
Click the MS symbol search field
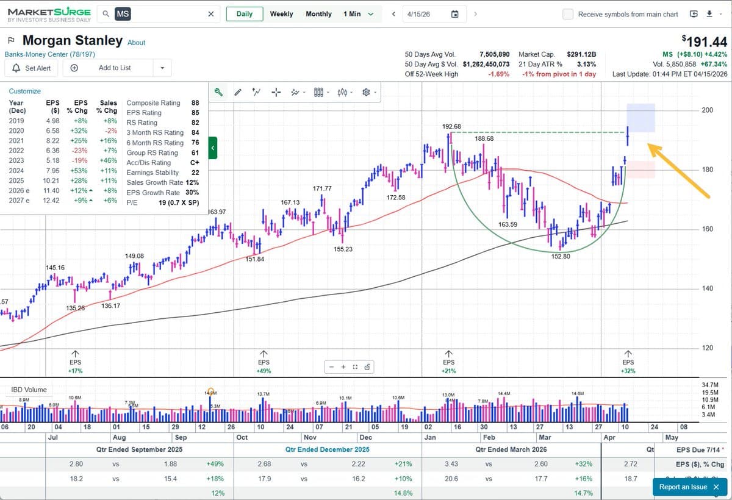coord(160,14)
